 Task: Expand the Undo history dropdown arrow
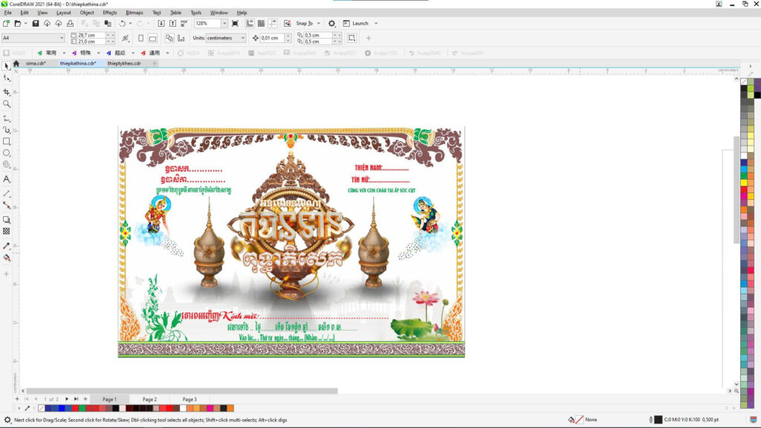(130, 23)
